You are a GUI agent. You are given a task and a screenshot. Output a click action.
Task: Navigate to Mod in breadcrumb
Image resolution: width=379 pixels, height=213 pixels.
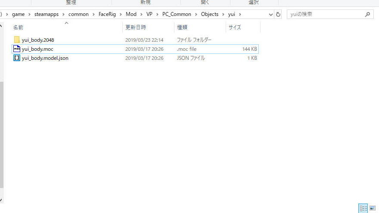131,14
